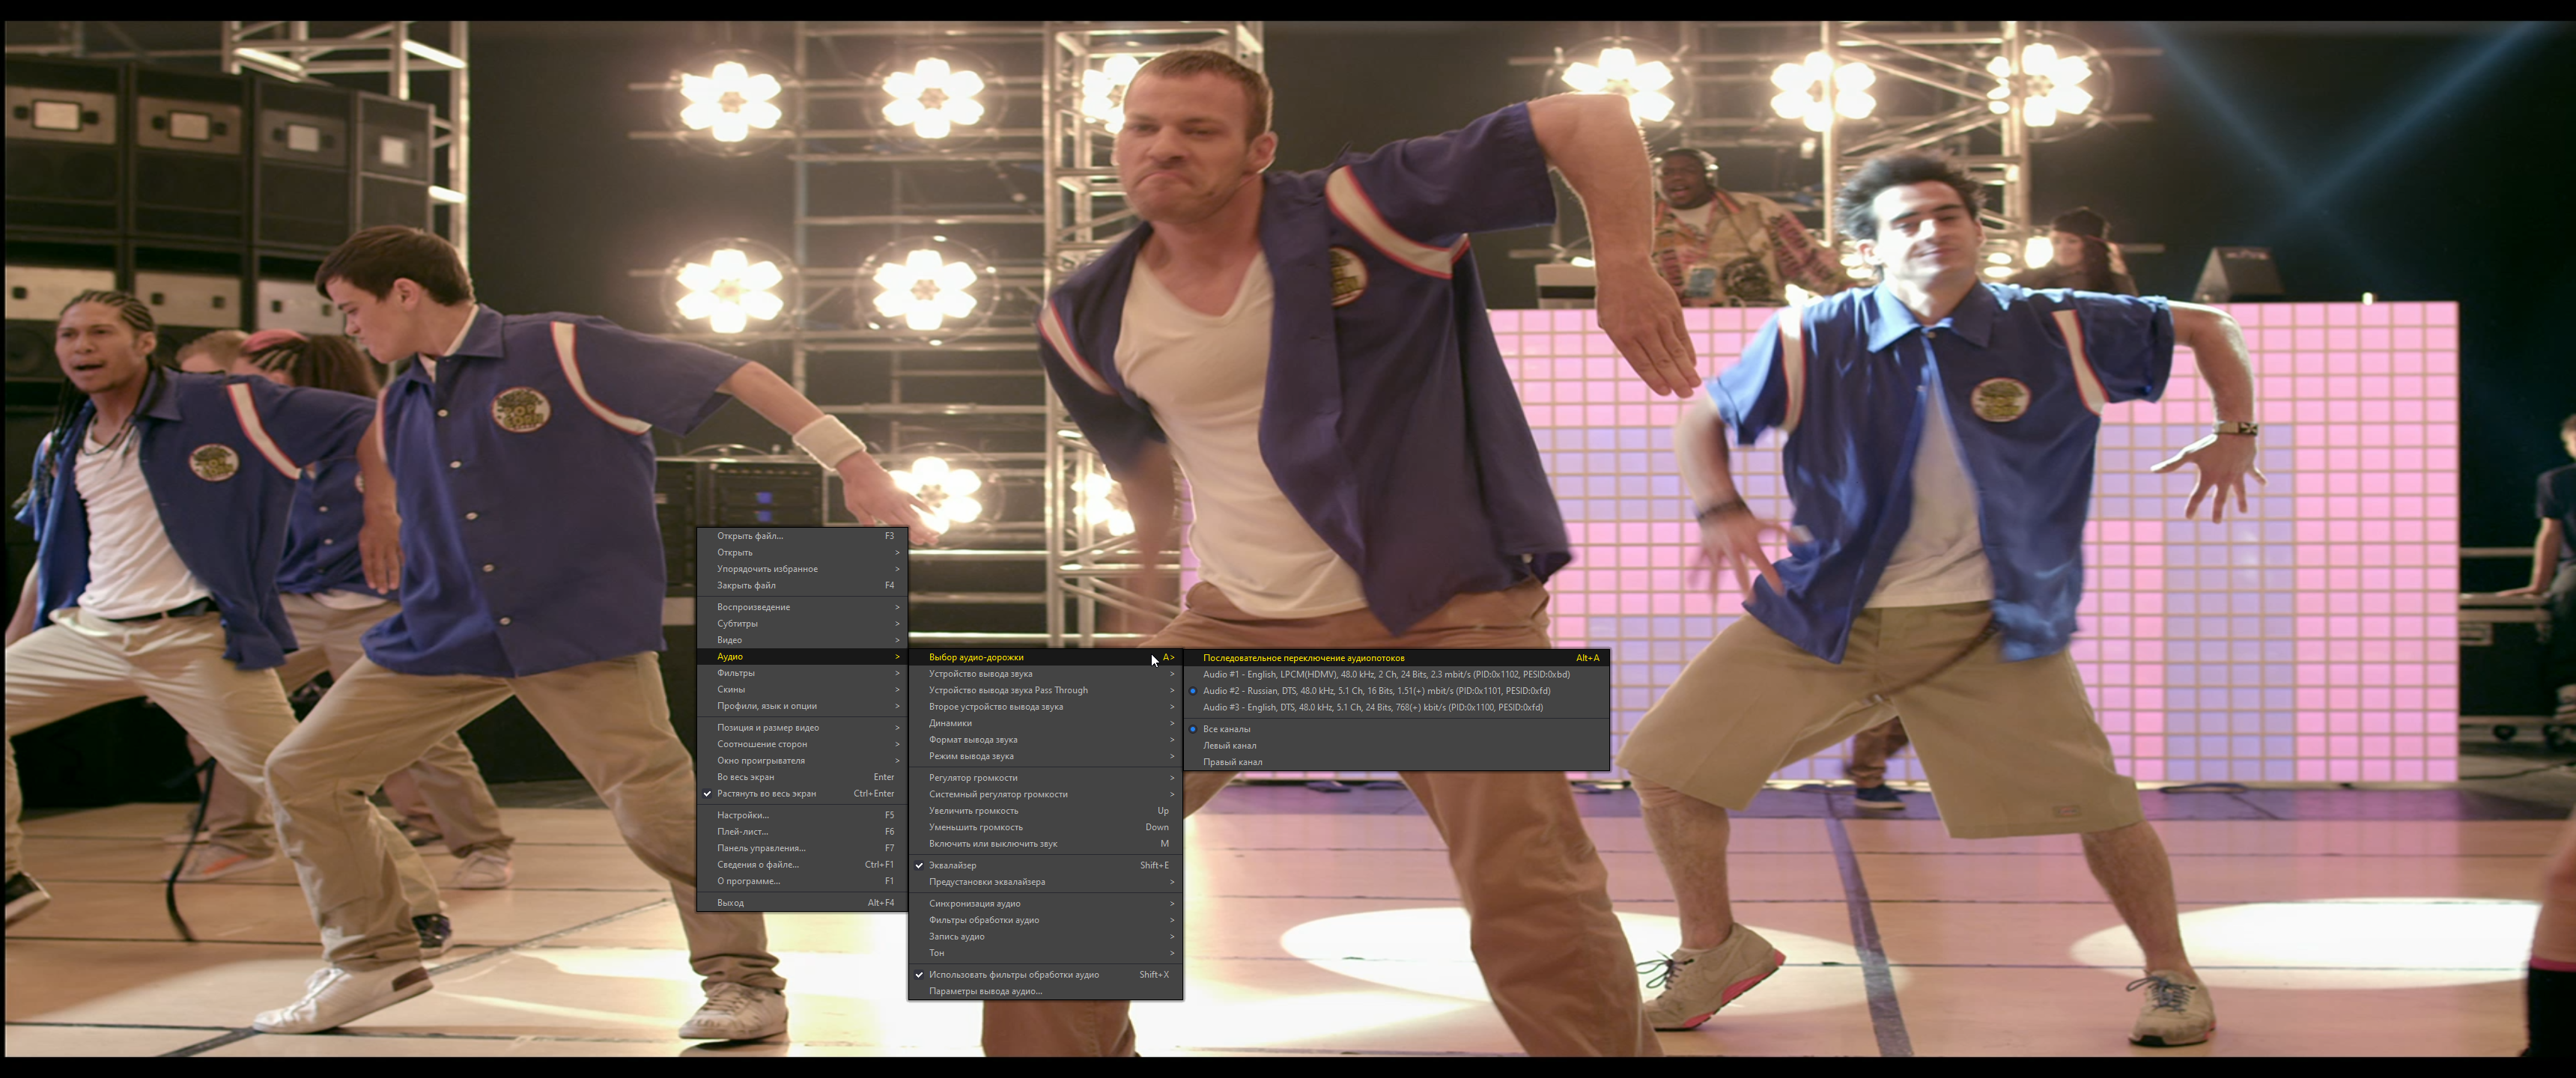Expand the 'Динамики' submenu
Screen dimensions: 2576x1078
tap(950, 723)
